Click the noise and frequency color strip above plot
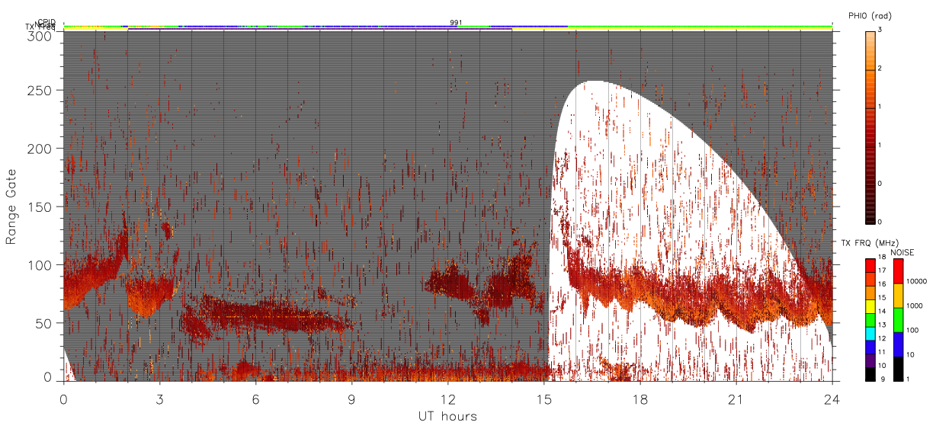936x432 pixels. (447, 27)
